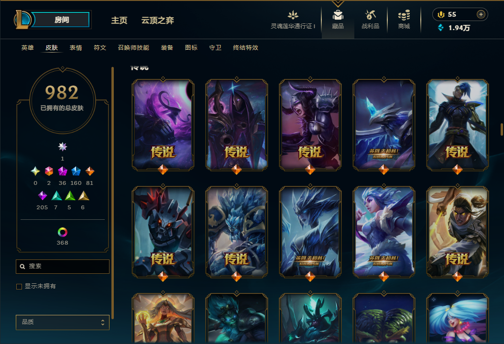Open the 藏品 collection bag icon
The height and width of the screenshot is (344, 504).
tap(338, 15)
